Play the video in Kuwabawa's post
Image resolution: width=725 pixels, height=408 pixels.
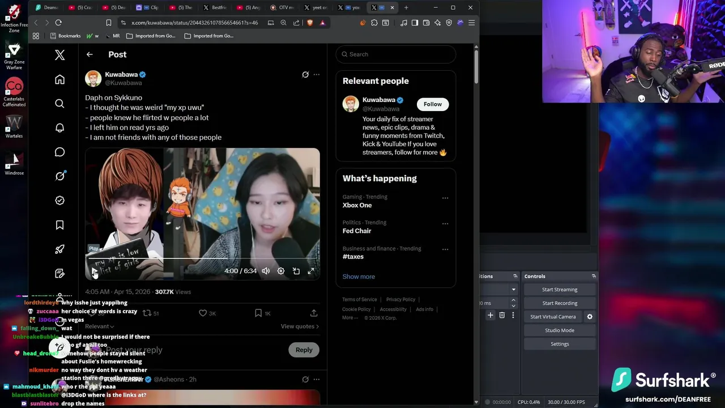tap(95, 271)
